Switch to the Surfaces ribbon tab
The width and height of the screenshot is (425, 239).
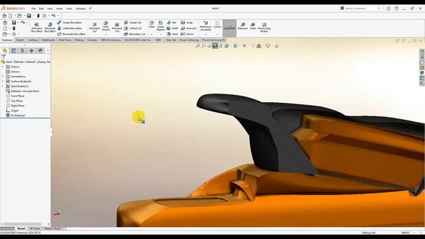[x=33, y=40]
